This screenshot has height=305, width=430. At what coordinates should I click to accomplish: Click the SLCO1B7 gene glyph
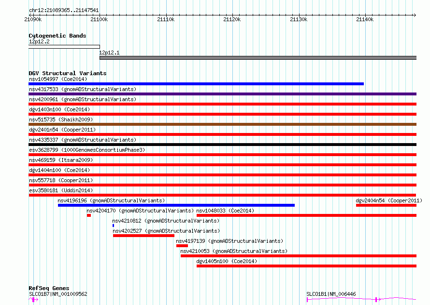[33, 300]
